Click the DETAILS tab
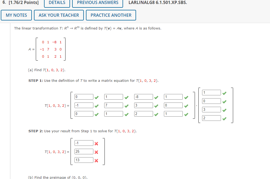270x179 pixels. [x=57, y=3]
